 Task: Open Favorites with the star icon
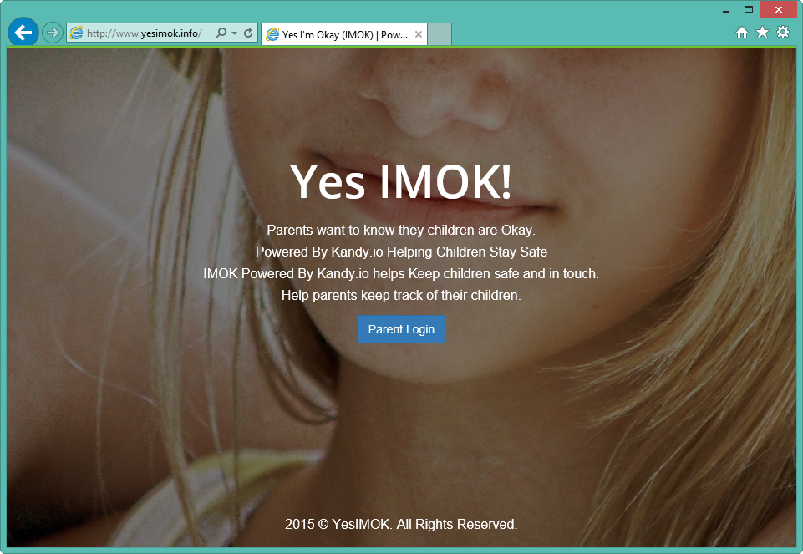763,33
